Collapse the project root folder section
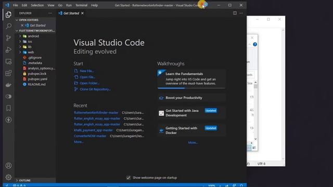 point(35,31)
